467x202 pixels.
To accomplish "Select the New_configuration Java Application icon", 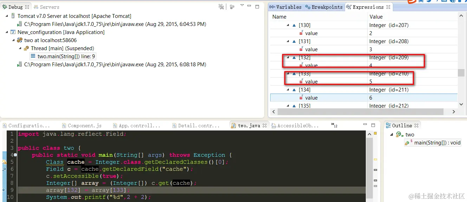I will [13, 32].
